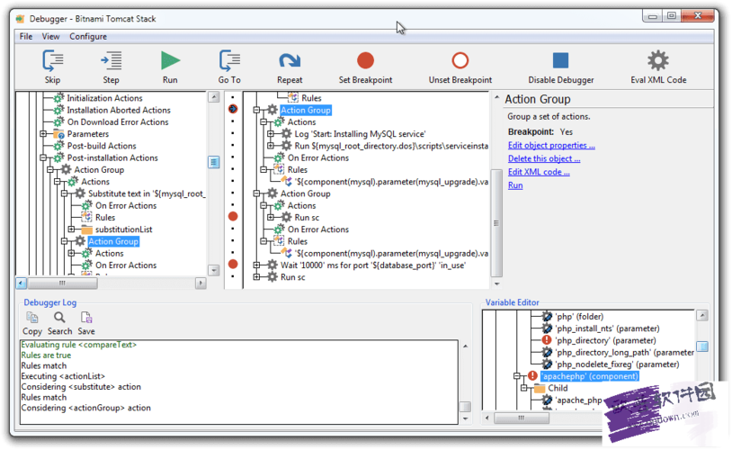
Task: Collapse highlighted Action Group in middle tree
Action: [256, 111]
